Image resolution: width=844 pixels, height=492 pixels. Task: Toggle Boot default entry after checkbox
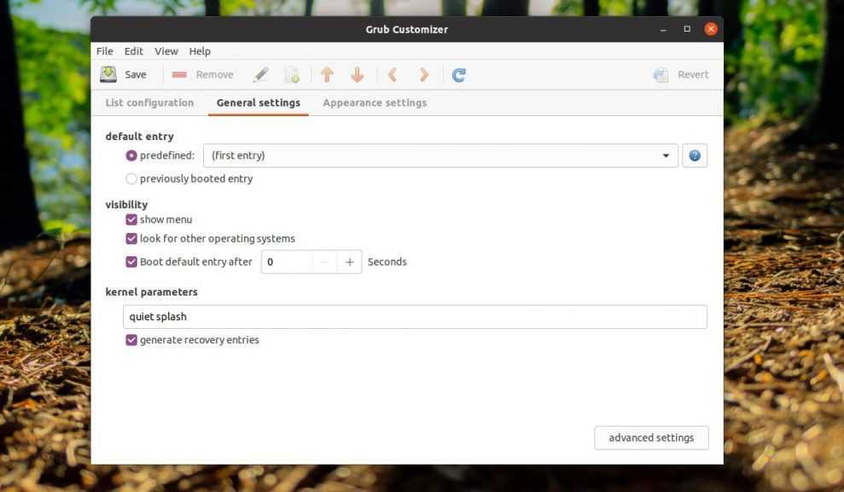(131, 261)
